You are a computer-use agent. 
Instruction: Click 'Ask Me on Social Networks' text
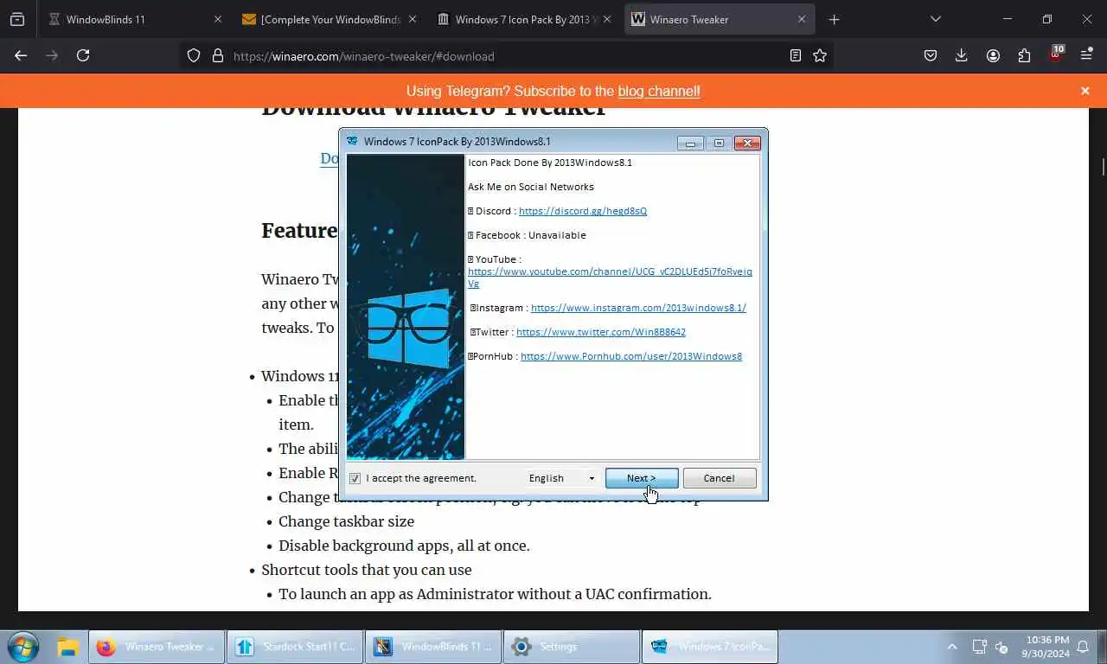coord(531,187)
